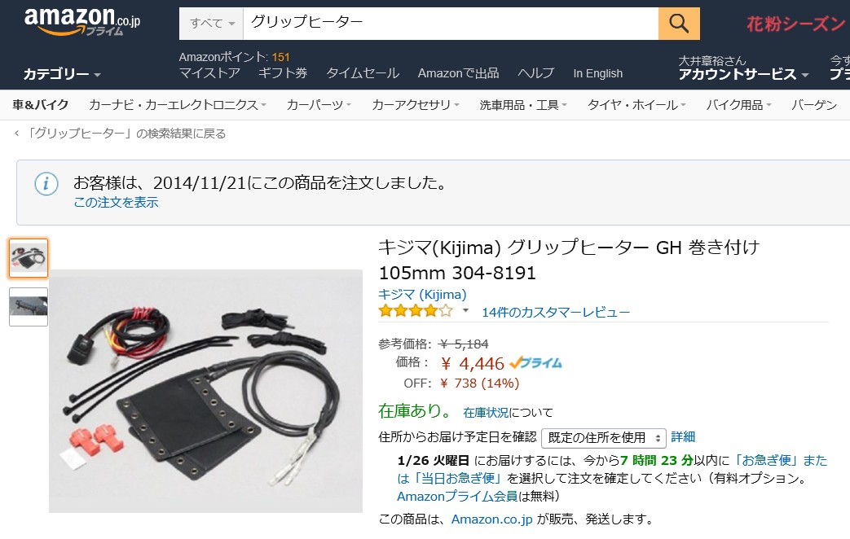Open 14件のカスタマーレビュー link
The height and width of the screenshot is (539, 850).
pyautogui.click(x=556, y=313)
